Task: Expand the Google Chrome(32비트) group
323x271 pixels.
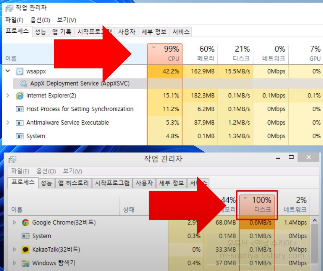Action: point(15,222)
